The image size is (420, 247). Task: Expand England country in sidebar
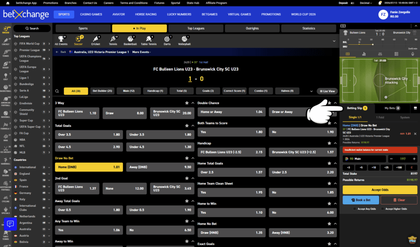tap(49, 174)
